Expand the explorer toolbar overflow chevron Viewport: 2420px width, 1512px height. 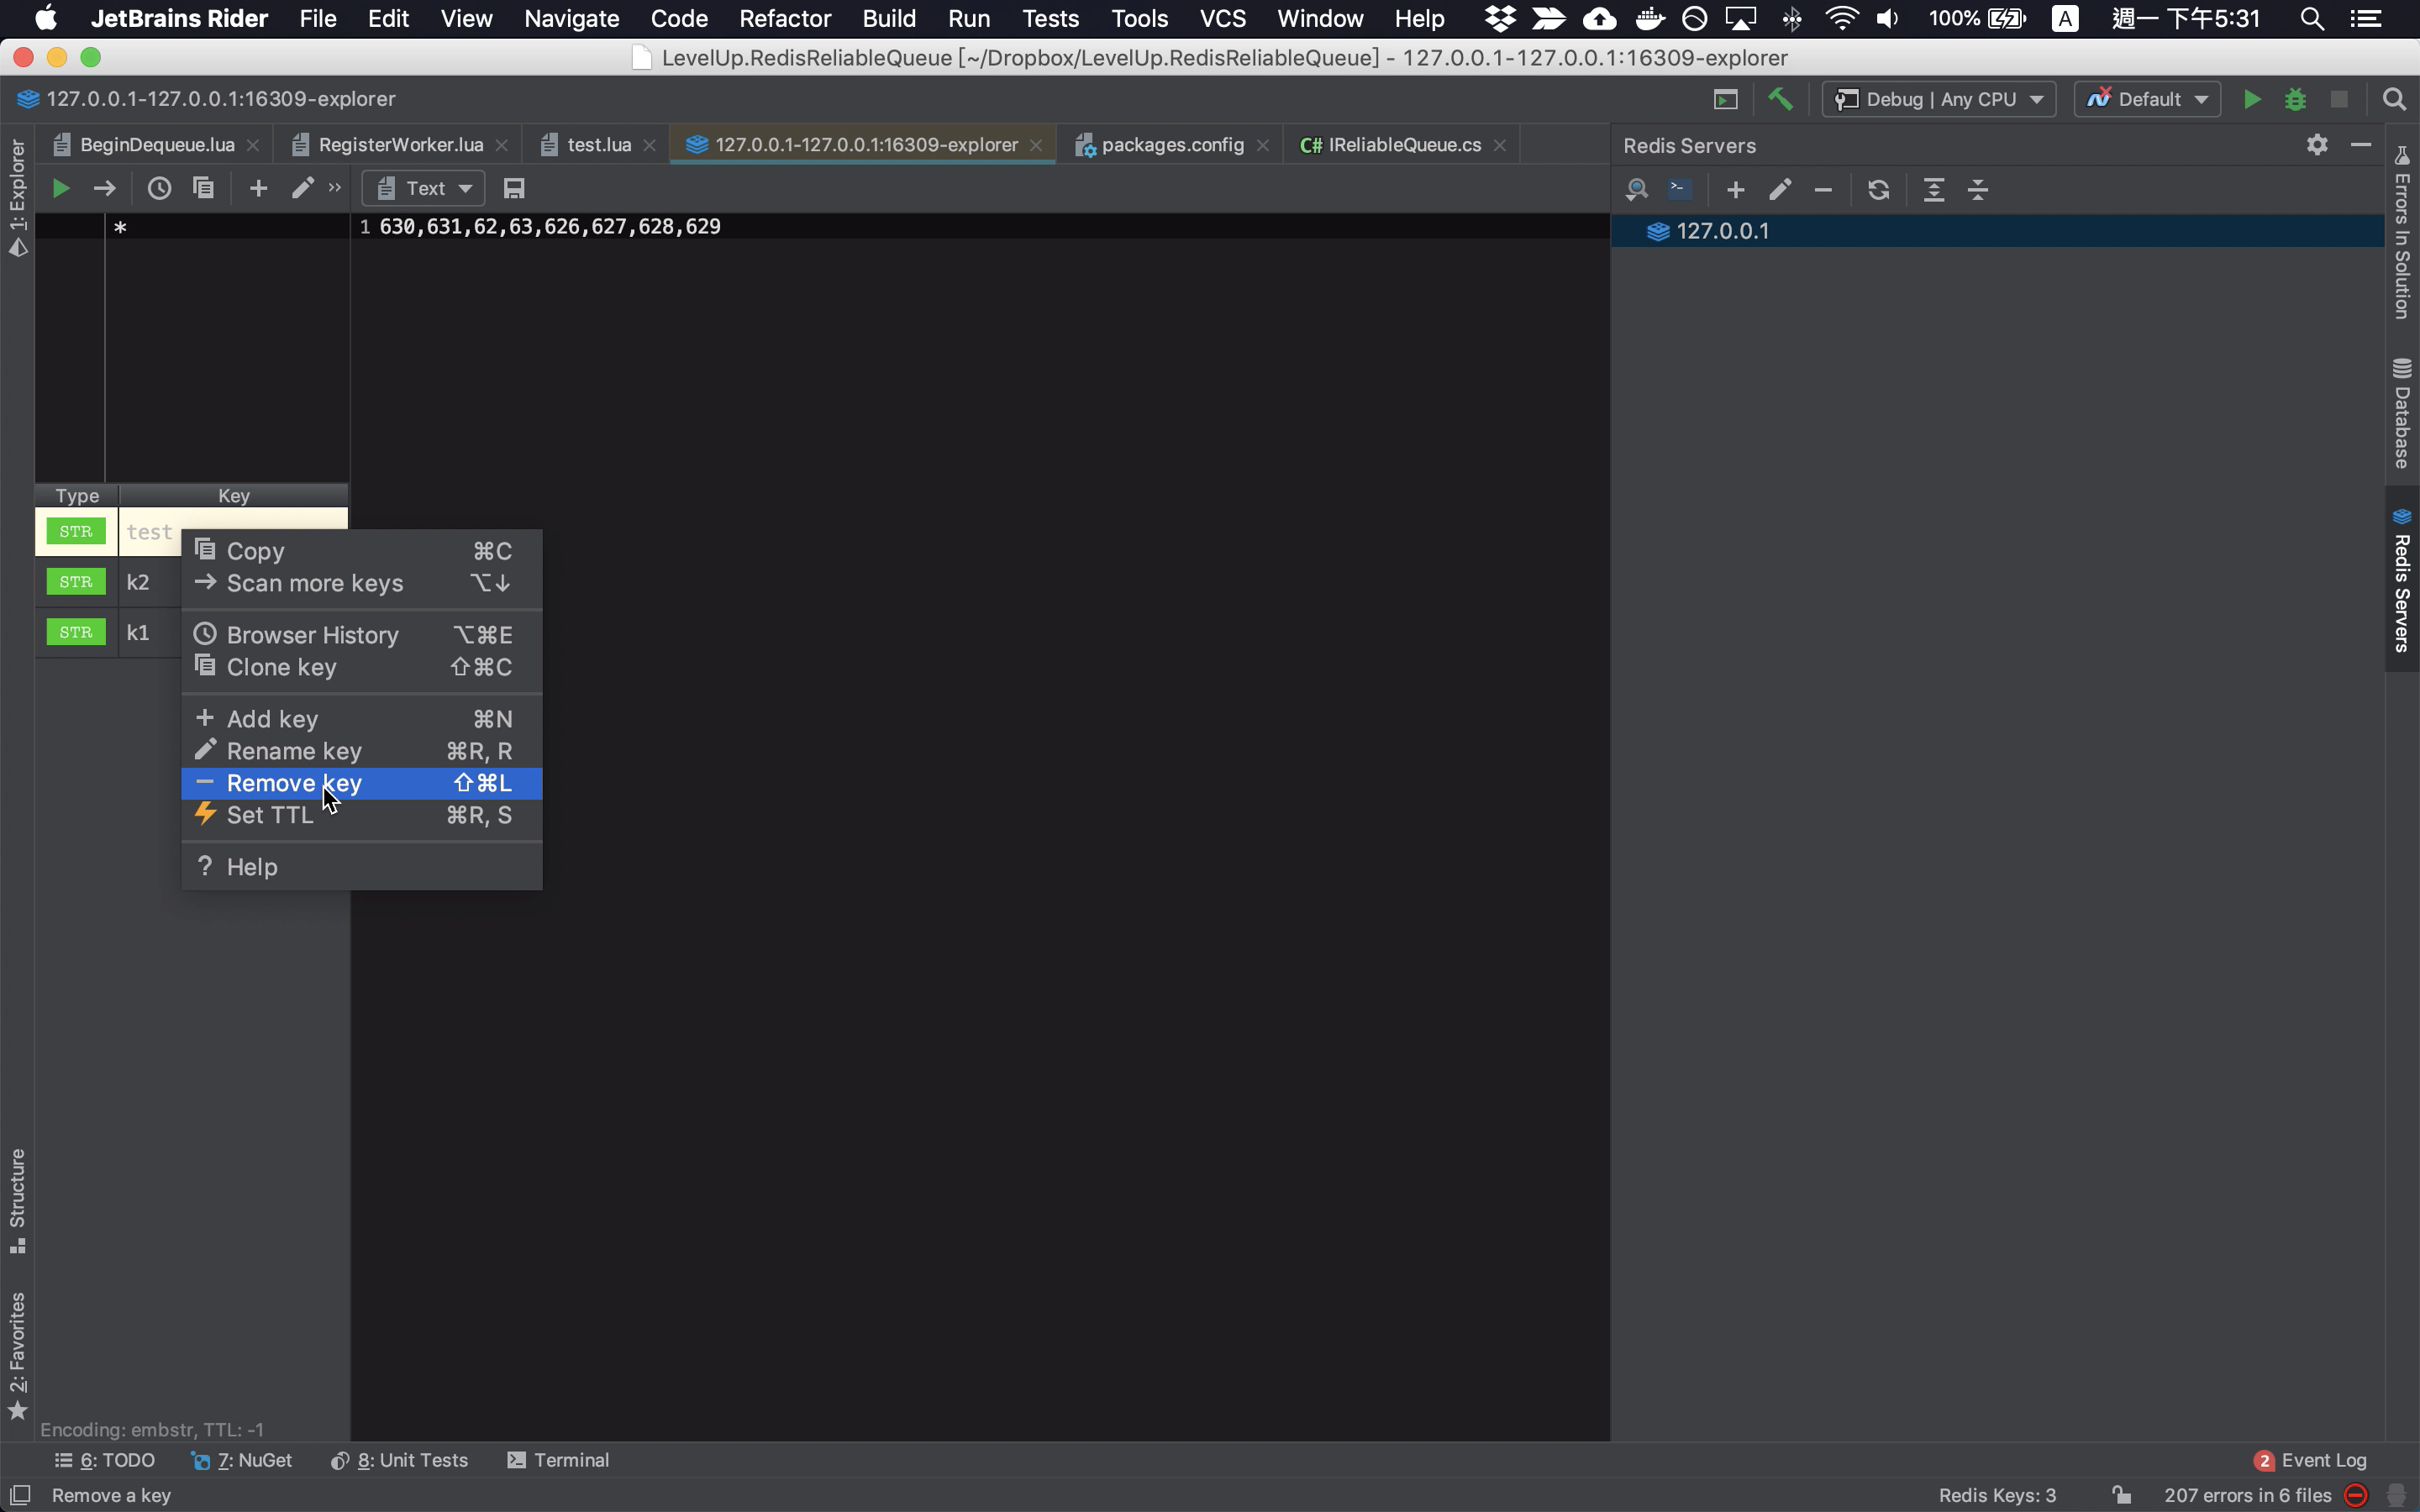point(334,187)
